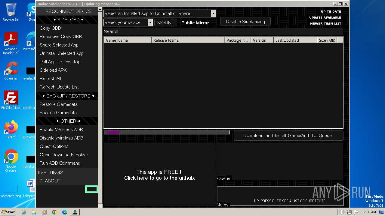This screenshot has height=216, width=385.
Task: Filter by UPDATE AVAILABLE label
Action: coord(325,18)
